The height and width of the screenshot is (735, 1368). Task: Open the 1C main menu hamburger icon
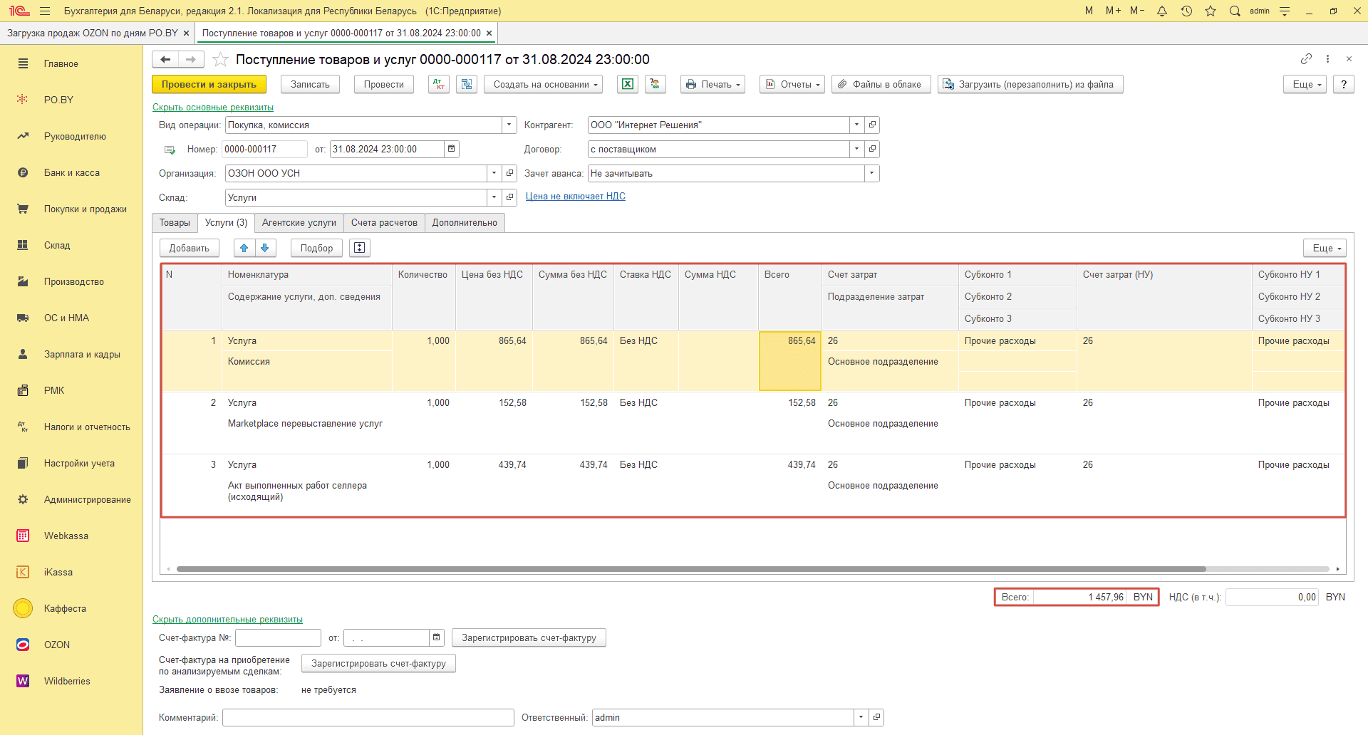(45, 11)
